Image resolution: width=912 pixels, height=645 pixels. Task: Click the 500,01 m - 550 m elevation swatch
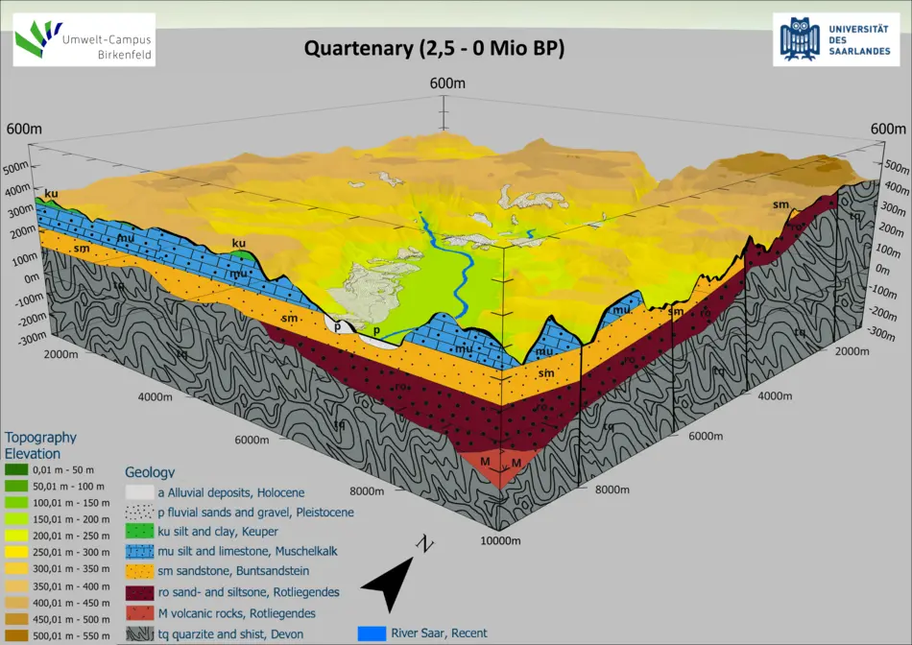[17, 634]
